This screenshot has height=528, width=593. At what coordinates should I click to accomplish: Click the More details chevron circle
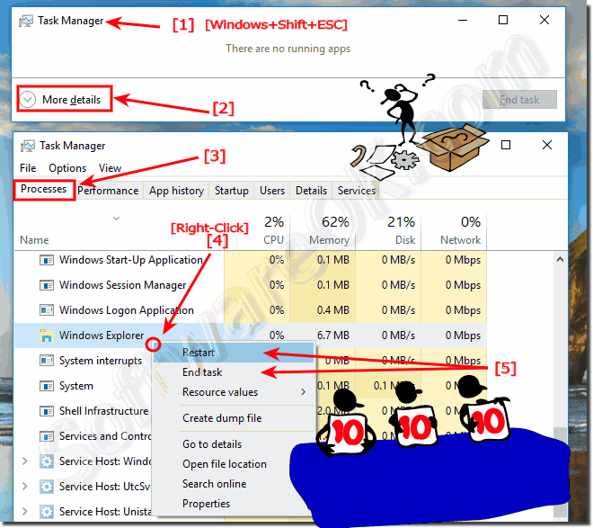click(28, 100)
